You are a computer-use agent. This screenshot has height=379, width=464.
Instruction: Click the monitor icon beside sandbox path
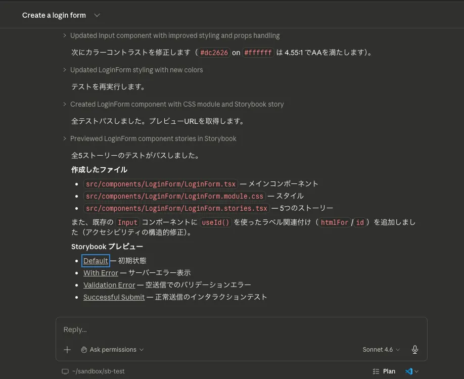(x=65, y=371)
